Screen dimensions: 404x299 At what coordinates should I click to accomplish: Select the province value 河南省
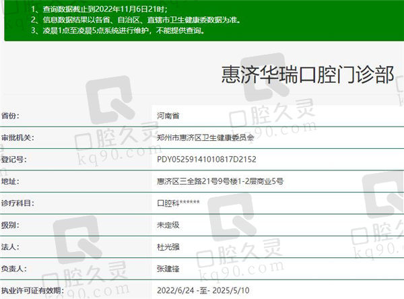pos(168,116)
